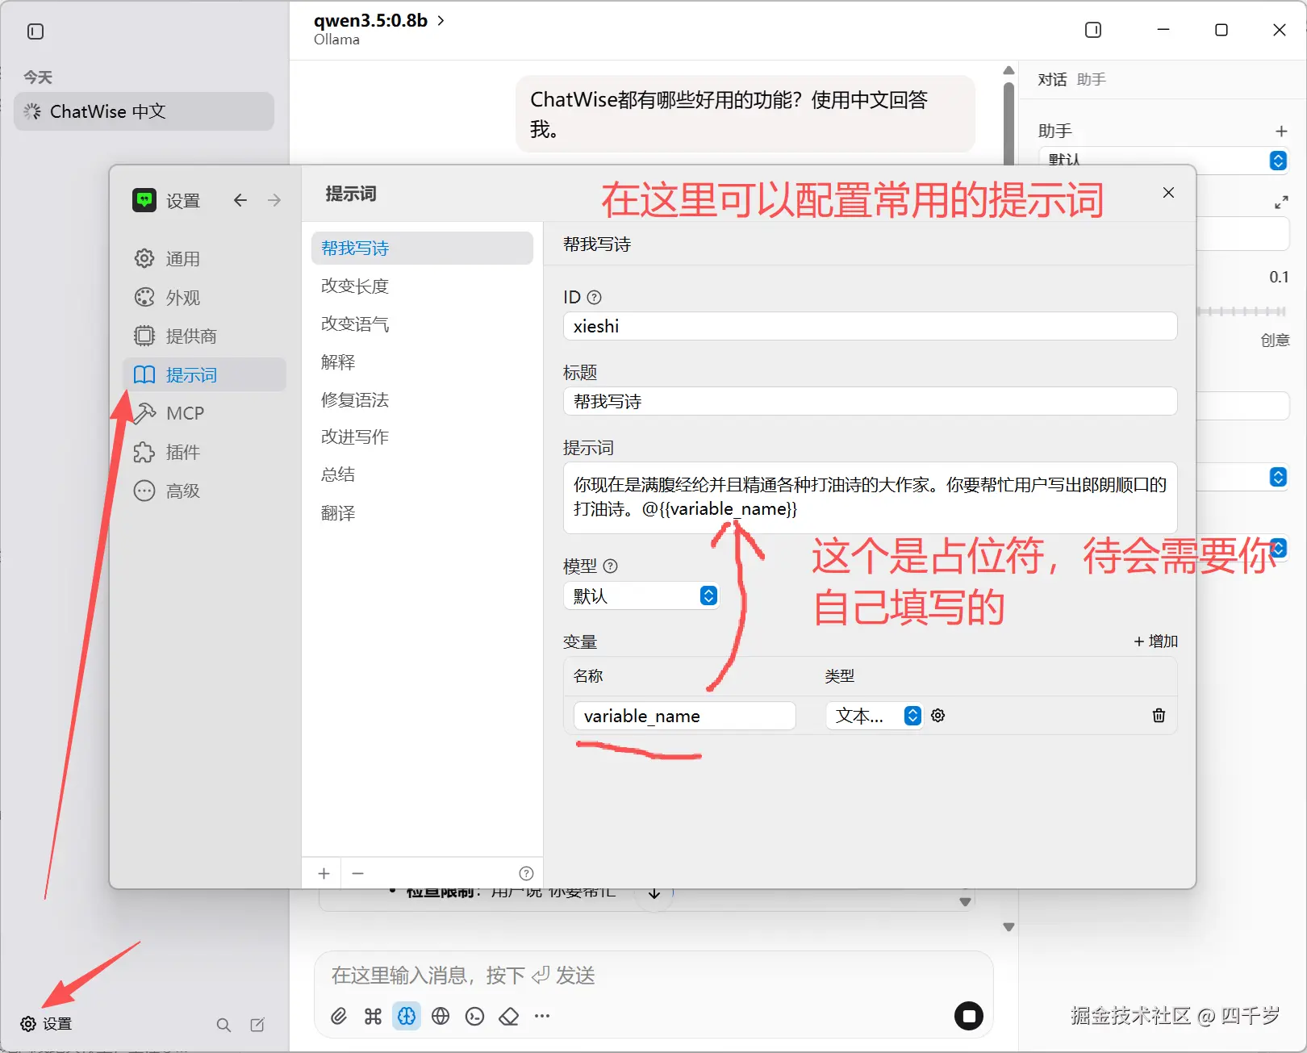The height and width of the screenshot is (1053, 1307).
Task: Switch to the 助手 tab
Action: click(1091, 79)
